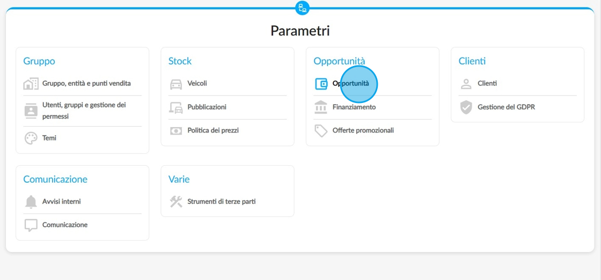Screen dimensions: 601x280
Task: Open the Gestione del GDPR link
Action: click(x=506, y=107)
